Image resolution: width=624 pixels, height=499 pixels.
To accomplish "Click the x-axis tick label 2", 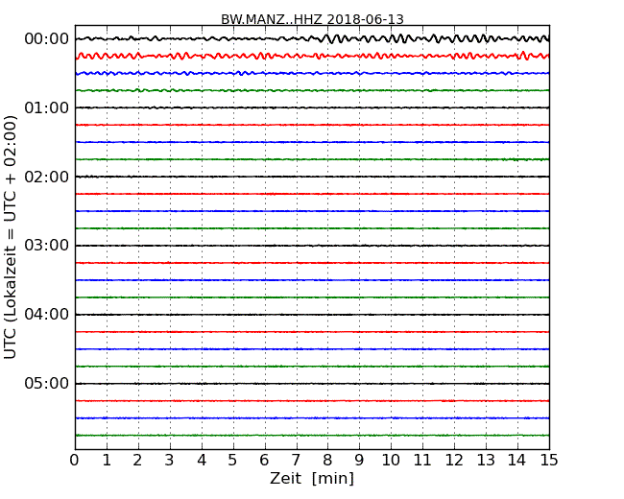I will (x=137, y=461).
